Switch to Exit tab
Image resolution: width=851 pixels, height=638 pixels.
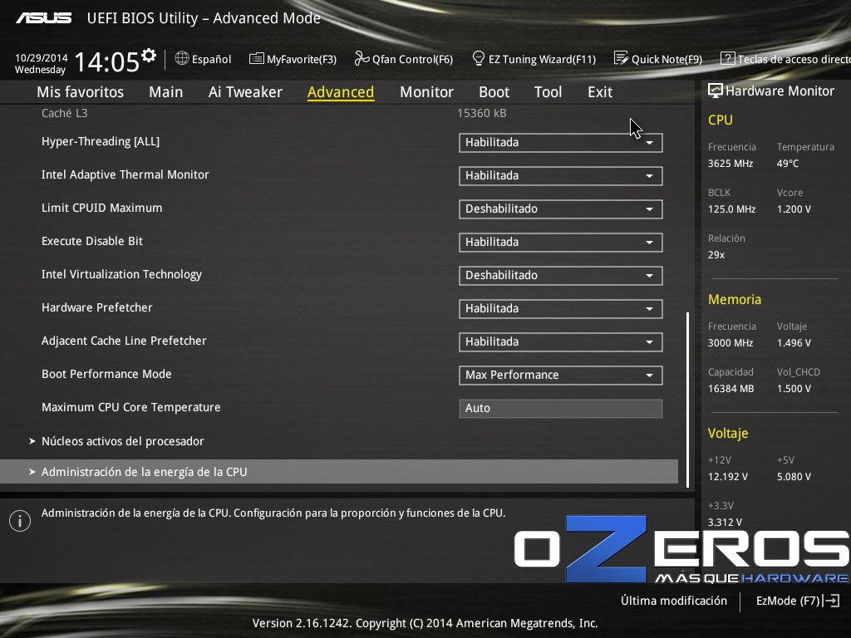(600, 92)
